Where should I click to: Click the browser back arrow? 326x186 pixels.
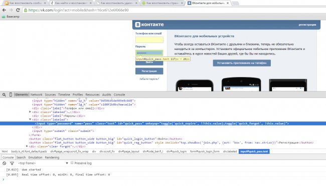pyautogui.click(x=4, y=10)
